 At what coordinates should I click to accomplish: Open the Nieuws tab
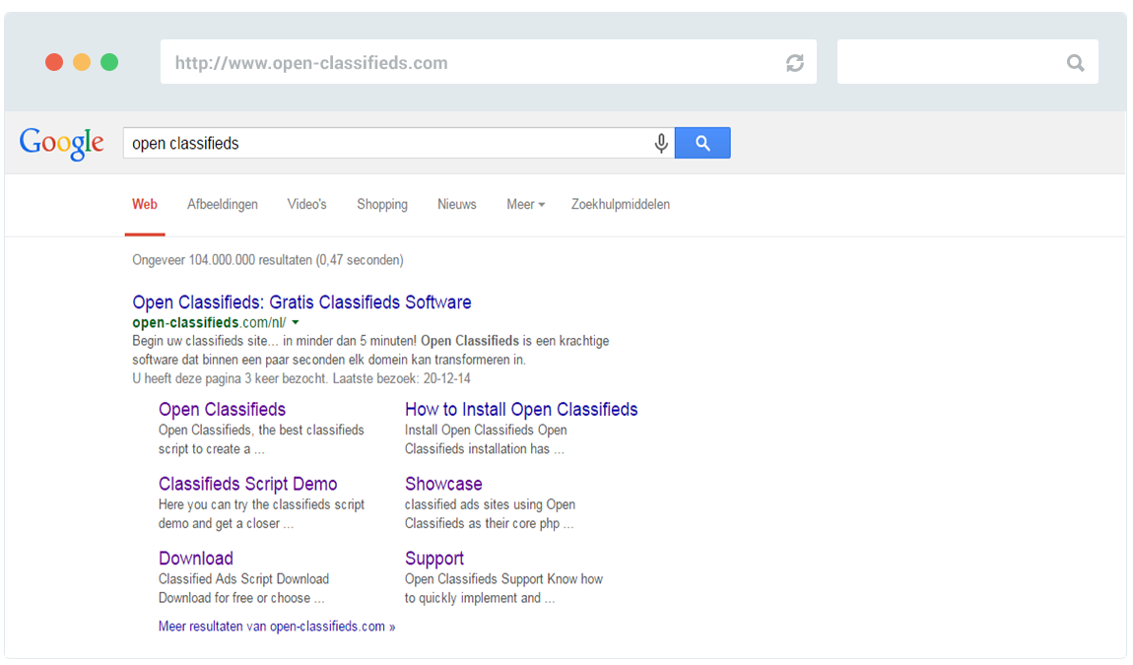457,205
